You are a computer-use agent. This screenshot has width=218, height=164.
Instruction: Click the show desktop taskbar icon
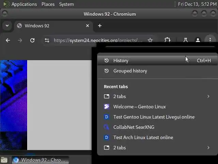(4, 160)
